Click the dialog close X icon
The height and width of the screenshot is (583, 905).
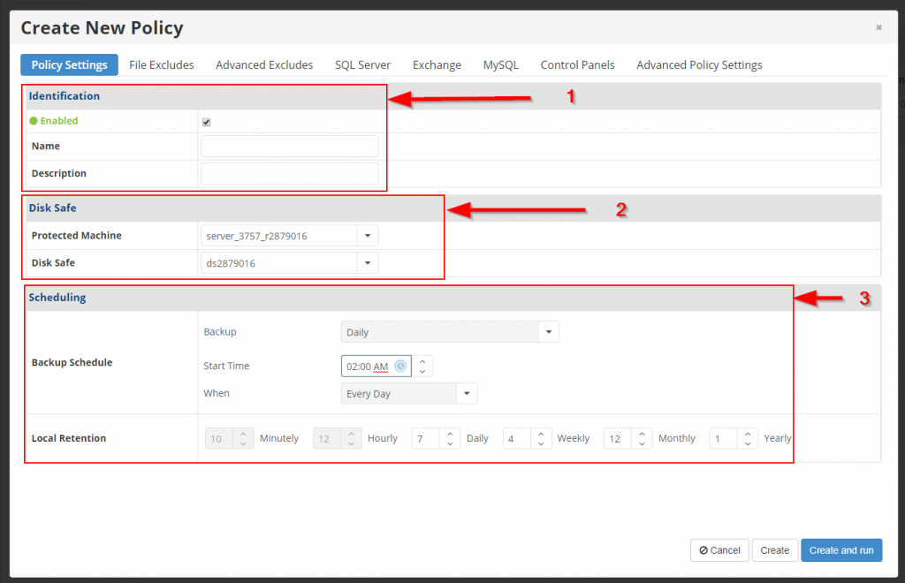pos(878,27)
